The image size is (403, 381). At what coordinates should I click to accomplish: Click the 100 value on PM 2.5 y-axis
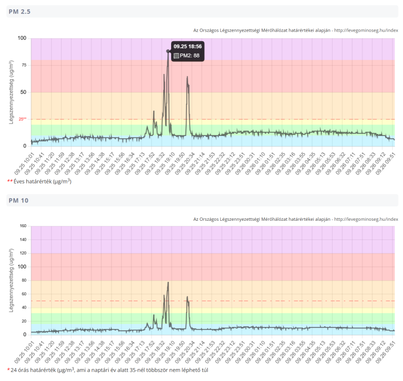[22, 38]
